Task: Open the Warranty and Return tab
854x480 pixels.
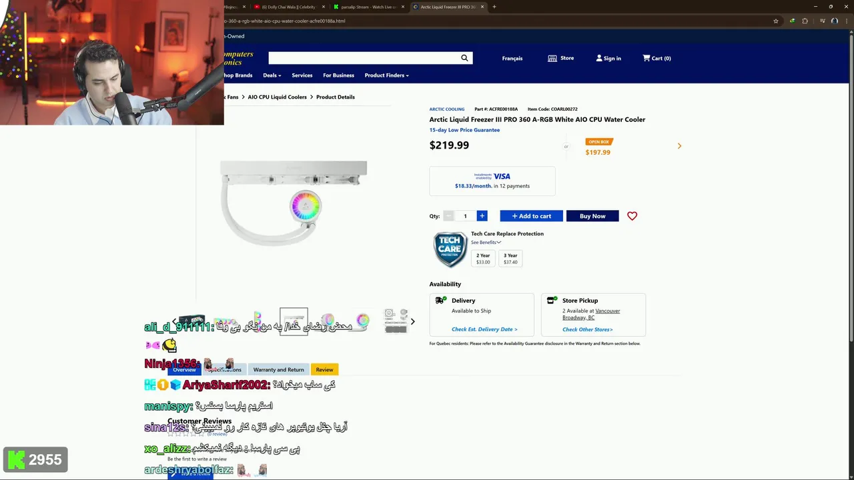Action: click(x=278, y=369)
